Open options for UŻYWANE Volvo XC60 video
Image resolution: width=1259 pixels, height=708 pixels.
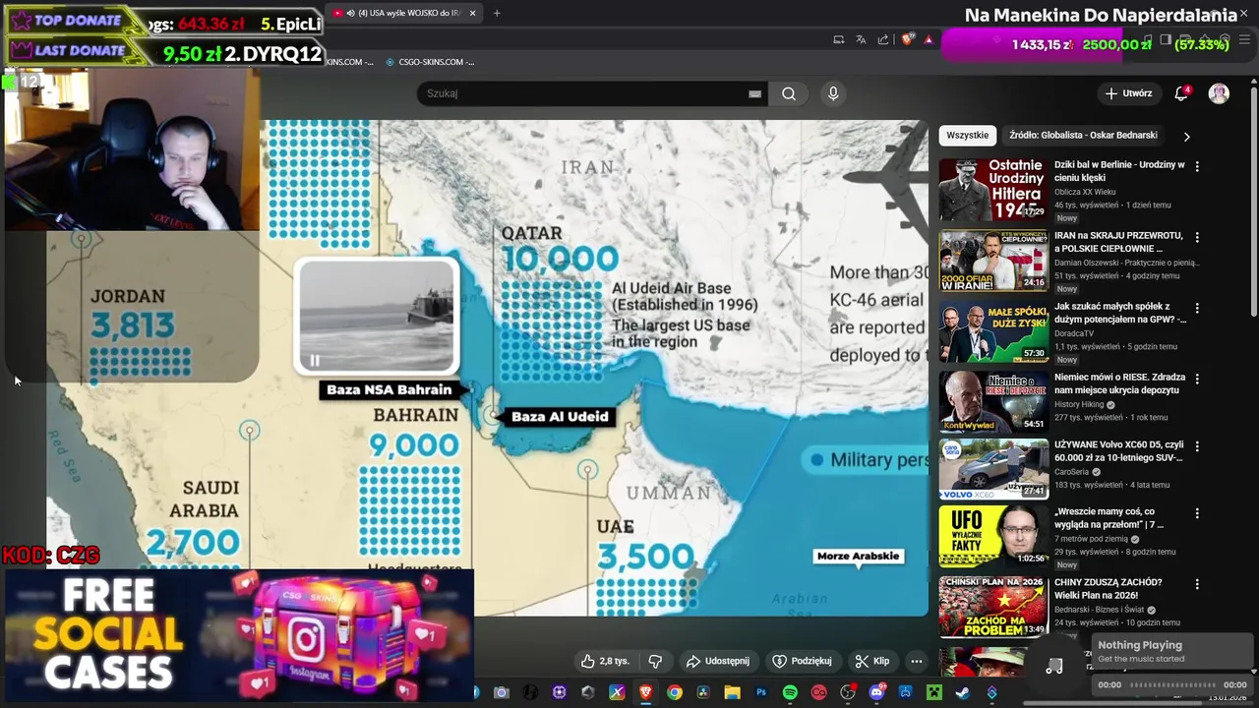click(x=1197, y=445)
